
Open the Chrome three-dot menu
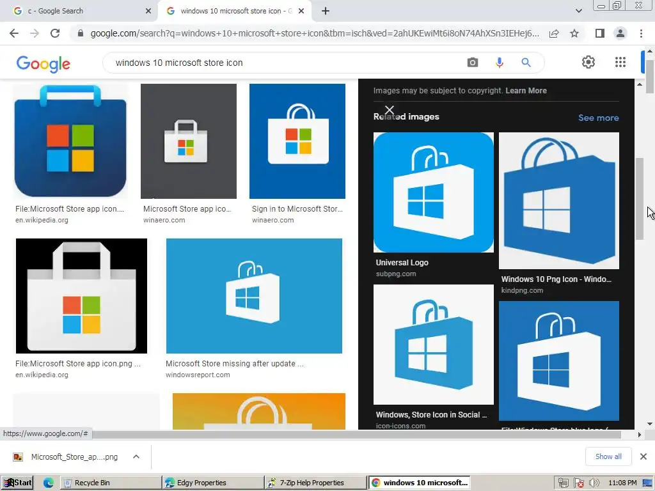click(641, 33)
